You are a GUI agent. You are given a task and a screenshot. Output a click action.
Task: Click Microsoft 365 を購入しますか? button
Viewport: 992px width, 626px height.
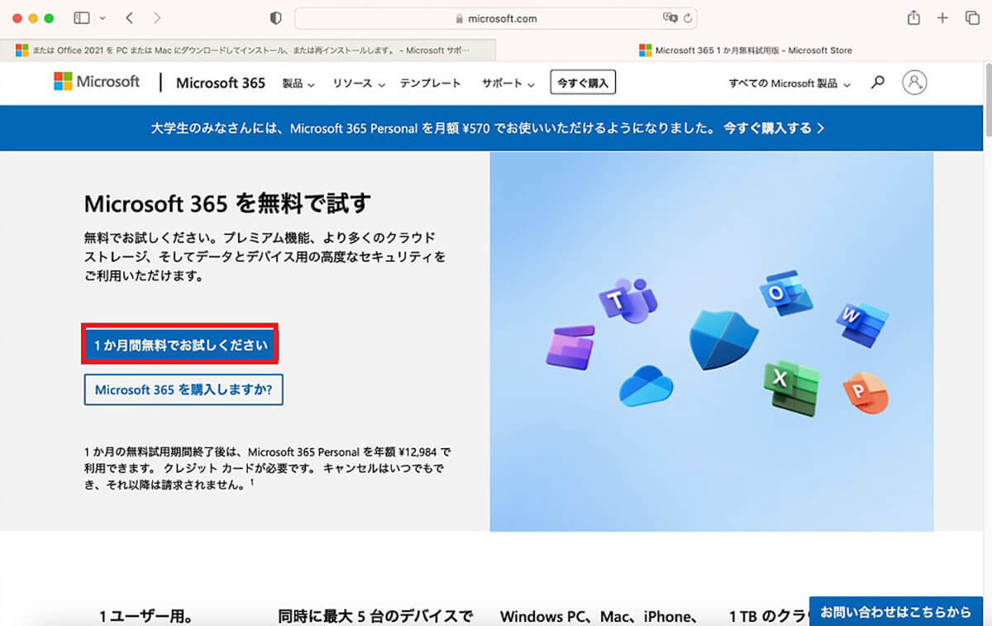(184, 389)
